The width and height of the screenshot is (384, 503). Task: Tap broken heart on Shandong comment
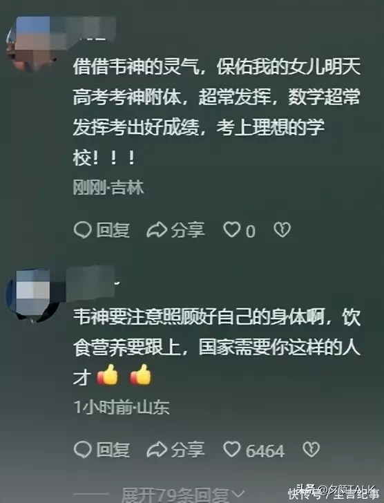coord(311,449)
